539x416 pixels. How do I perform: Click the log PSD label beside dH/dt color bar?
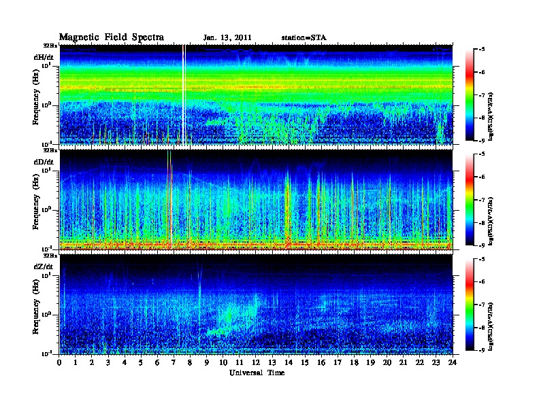tap(491, 116)
